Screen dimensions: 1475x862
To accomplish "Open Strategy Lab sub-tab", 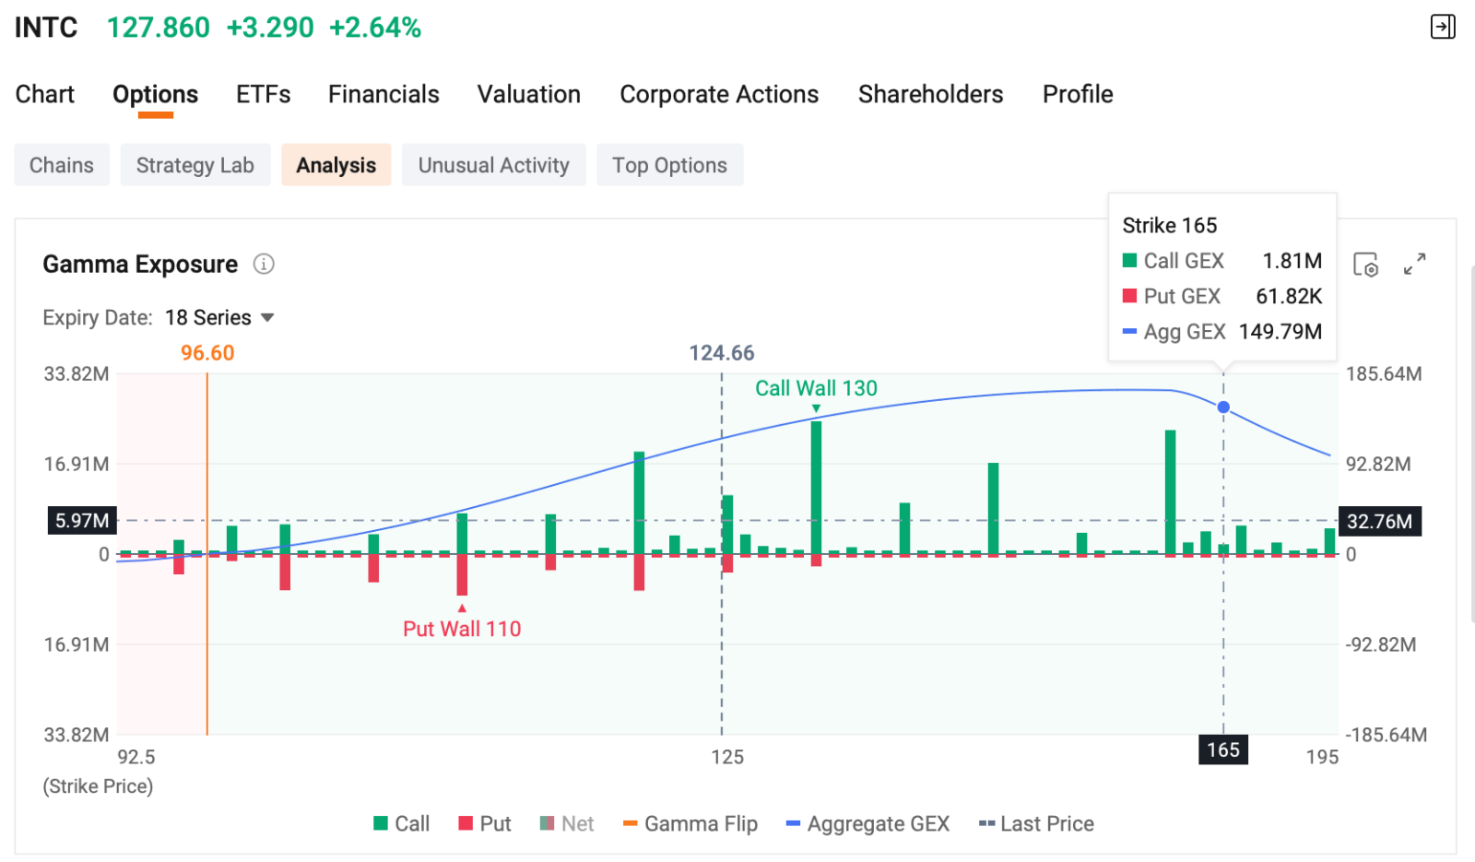I will 195,165.
